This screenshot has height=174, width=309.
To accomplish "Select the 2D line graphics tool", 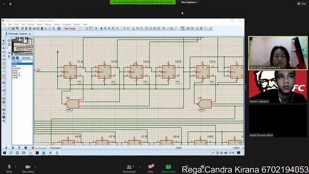I will click(x=3, y=95).
